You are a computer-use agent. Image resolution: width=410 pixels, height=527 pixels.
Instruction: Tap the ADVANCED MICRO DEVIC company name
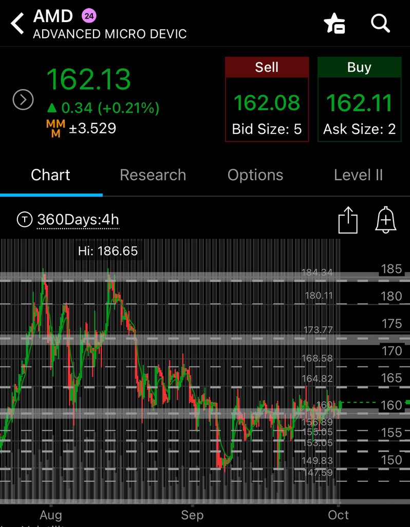pyautogui.click(x=110, y=34)
